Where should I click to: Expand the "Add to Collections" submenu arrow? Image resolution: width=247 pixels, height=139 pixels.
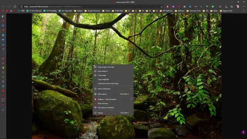click(x=131, y=89)
